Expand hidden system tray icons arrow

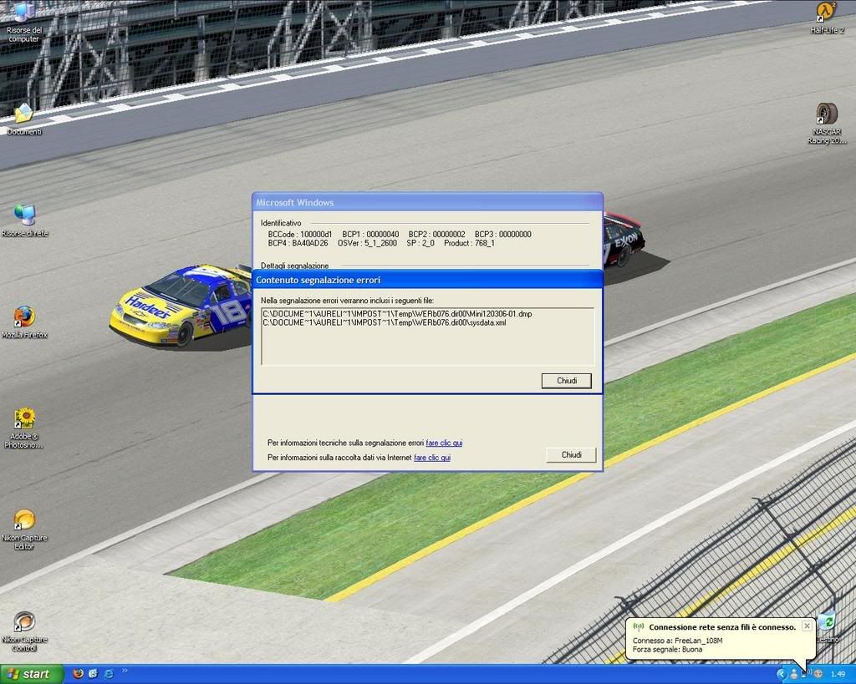coord(782,673)
